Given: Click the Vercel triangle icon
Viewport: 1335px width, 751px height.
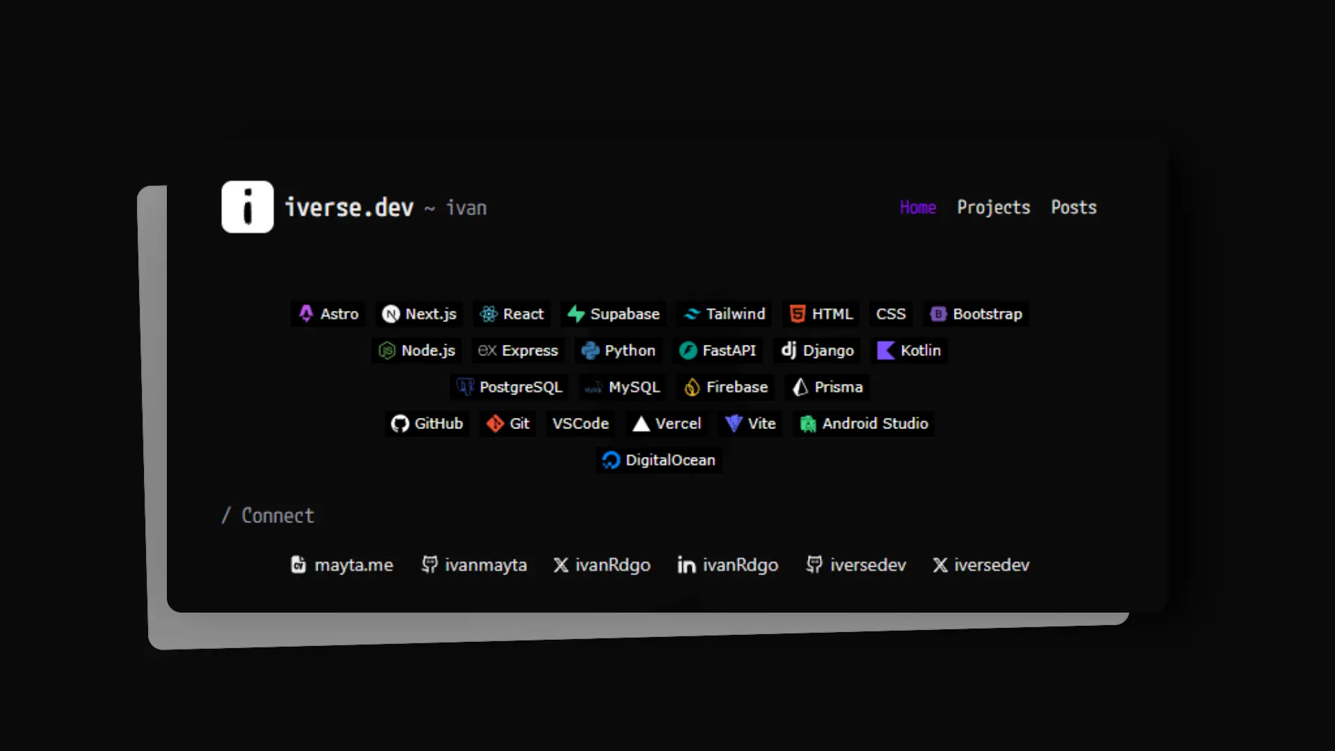Looking at the screenshot, I should click(641, 424).
